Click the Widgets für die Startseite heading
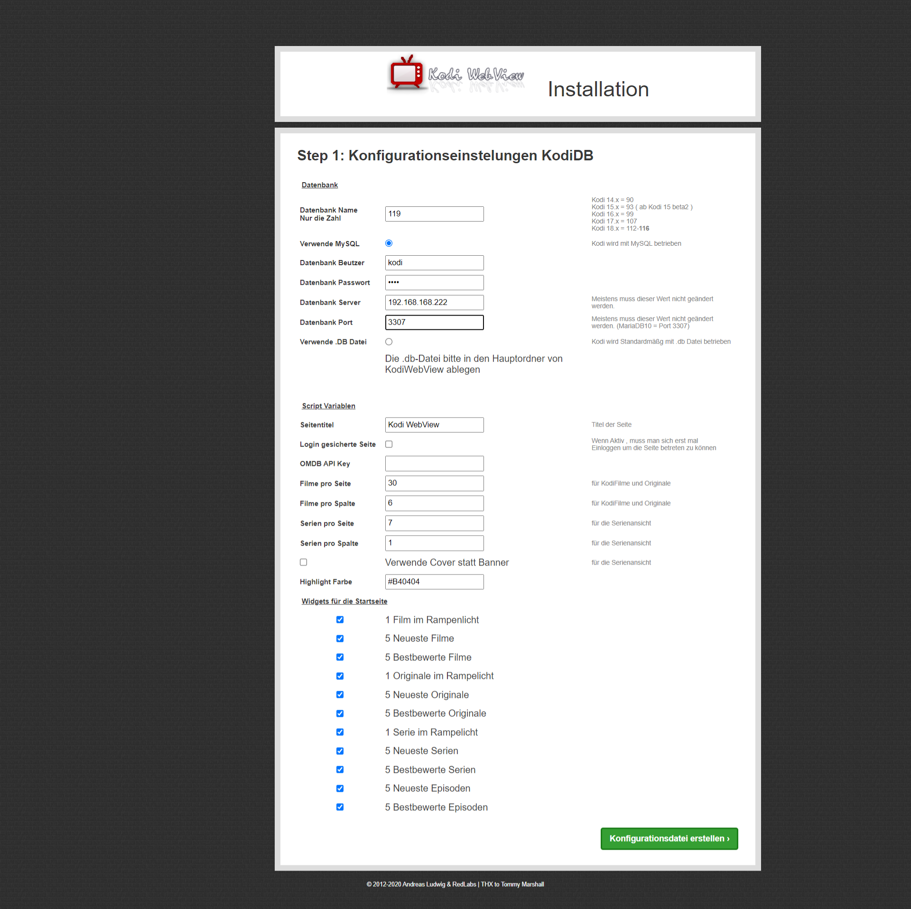 [344, 602]
